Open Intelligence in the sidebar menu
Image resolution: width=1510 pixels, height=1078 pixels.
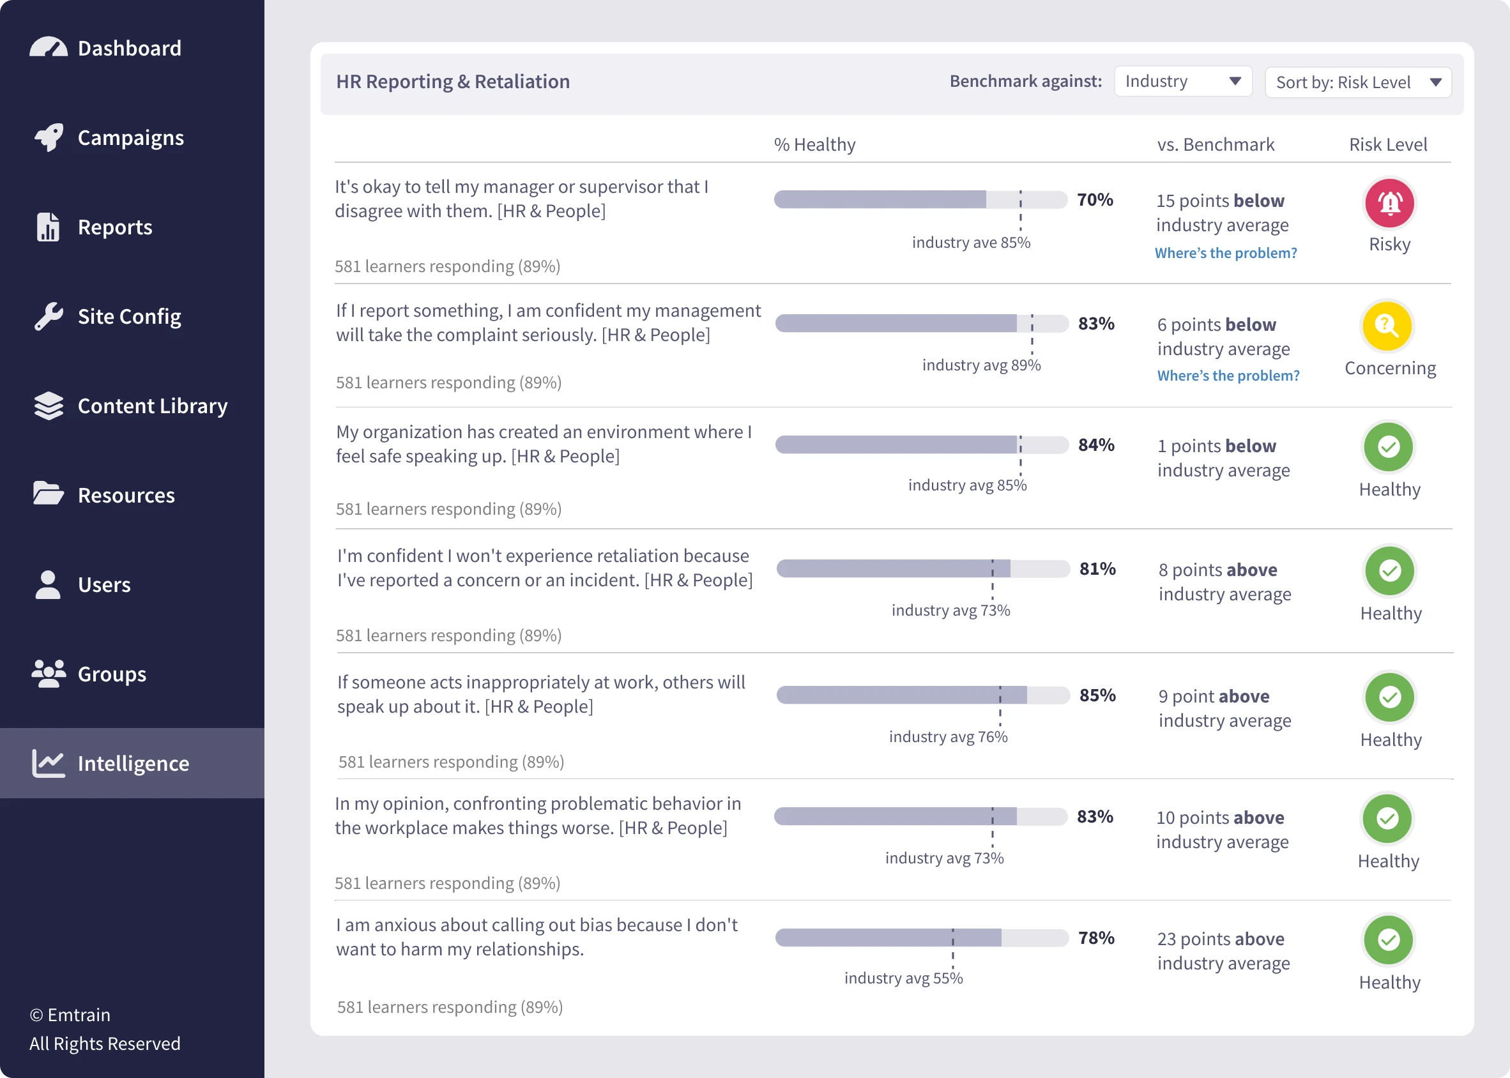[x=133, y=763]
